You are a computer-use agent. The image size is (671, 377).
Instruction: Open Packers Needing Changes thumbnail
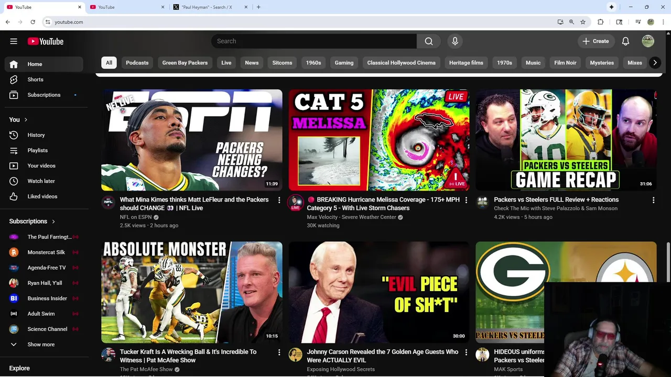click(192, 140)
